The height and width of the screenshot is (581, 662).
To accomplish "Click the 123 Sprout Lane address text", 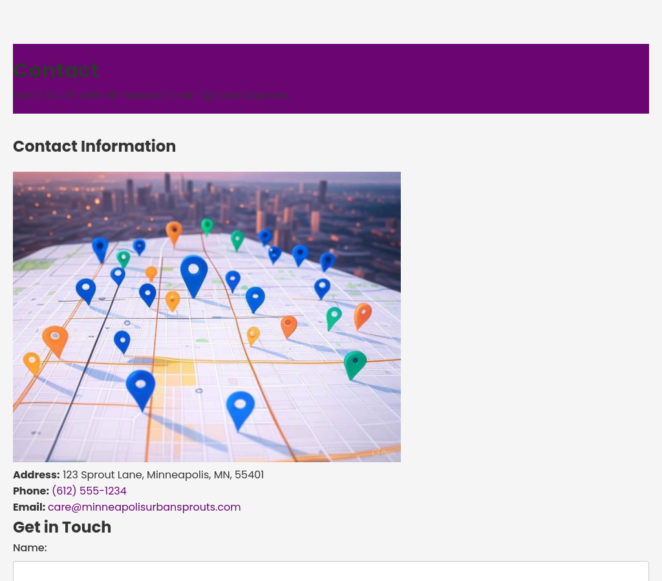I will 163,475.
